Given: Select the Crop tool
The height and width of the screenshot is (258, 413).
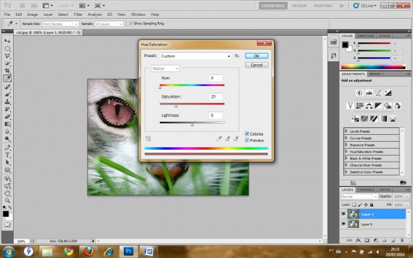Looking at the screenshot, I should coord(8,71).
